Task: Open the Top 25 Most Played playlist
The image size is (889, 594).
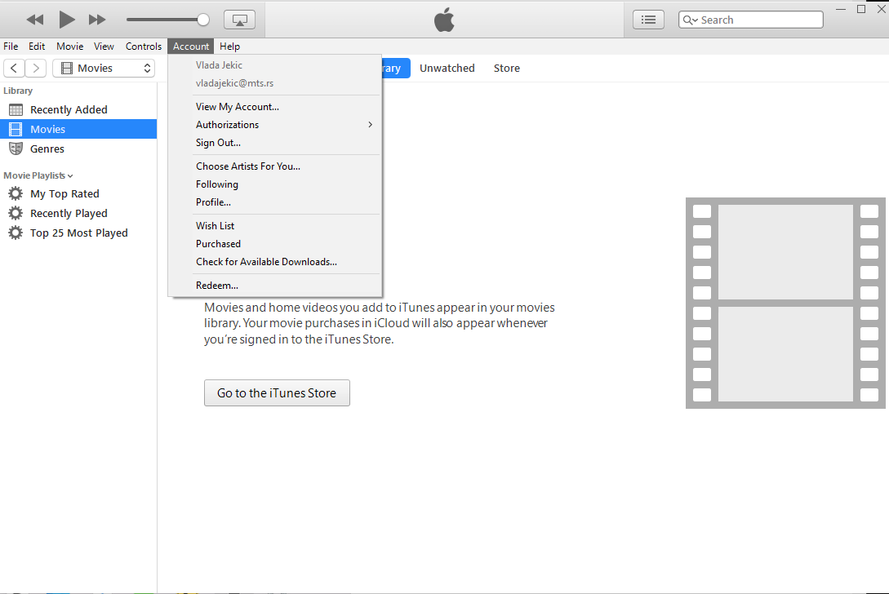Action: point(78,233)
